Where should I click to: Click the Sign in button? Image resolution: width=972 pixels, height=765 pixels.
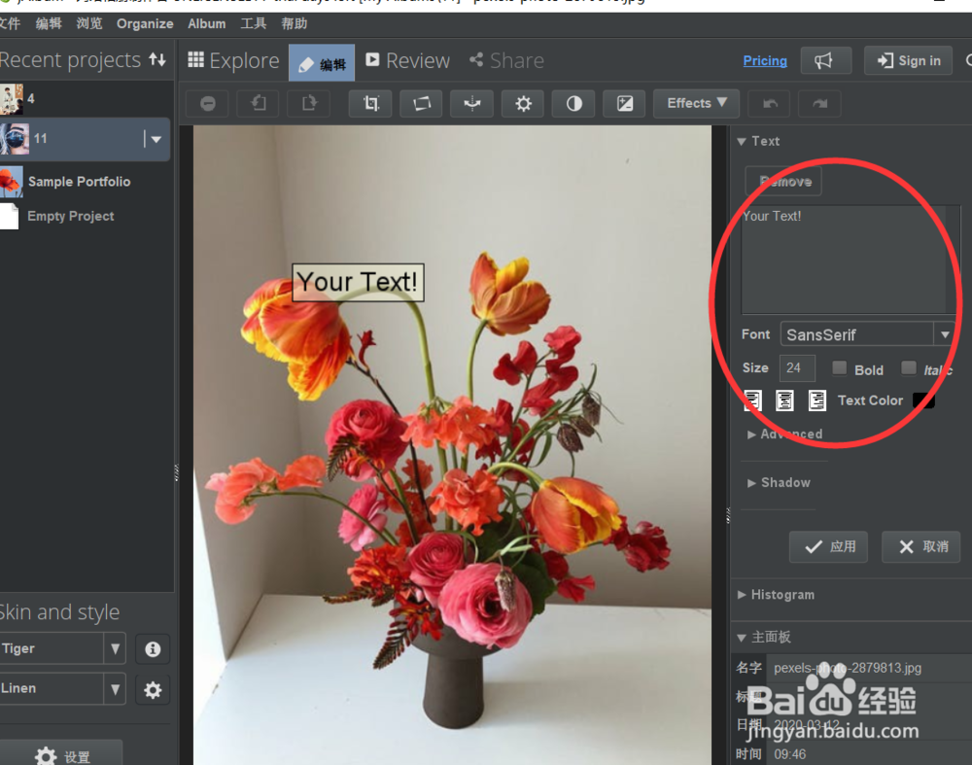click(x=908, y=61)
